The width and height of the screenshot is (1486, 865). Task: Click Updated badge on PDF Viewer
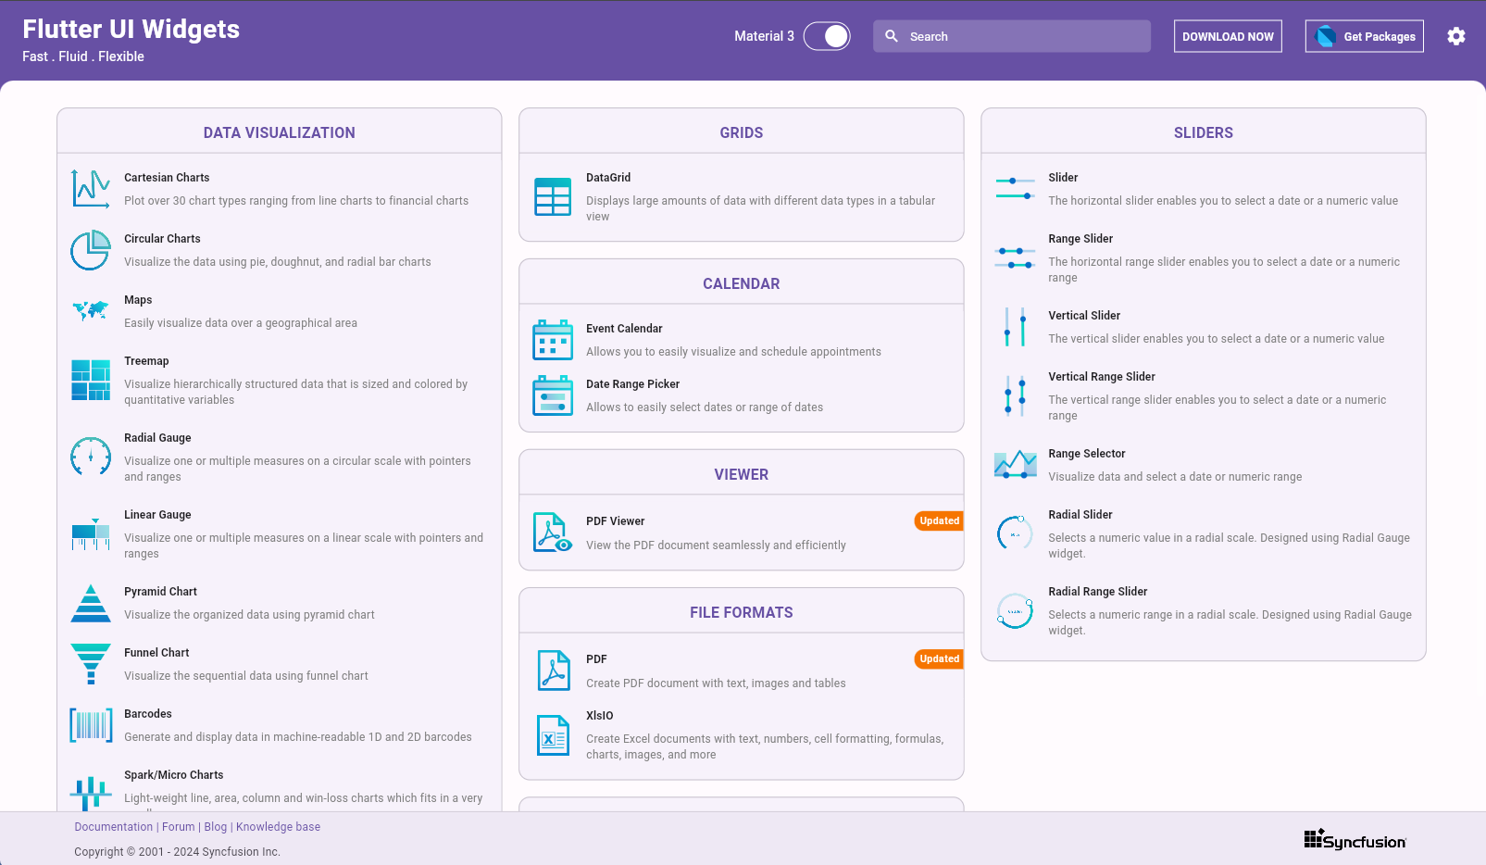click(940, 520)
